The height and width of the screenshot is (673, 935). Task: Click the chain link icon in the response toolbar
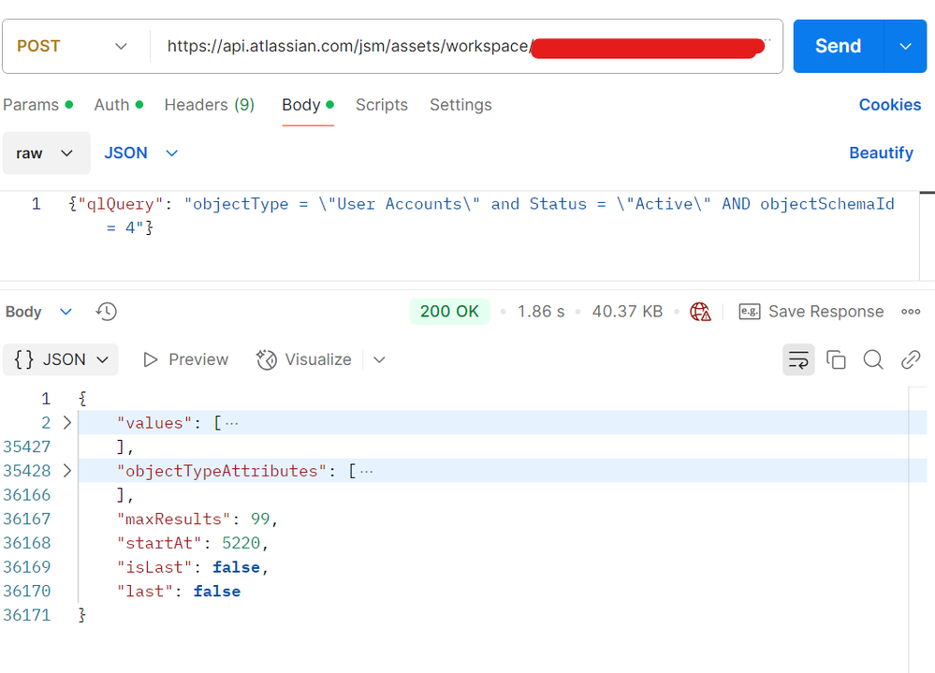tap(911, 359)
